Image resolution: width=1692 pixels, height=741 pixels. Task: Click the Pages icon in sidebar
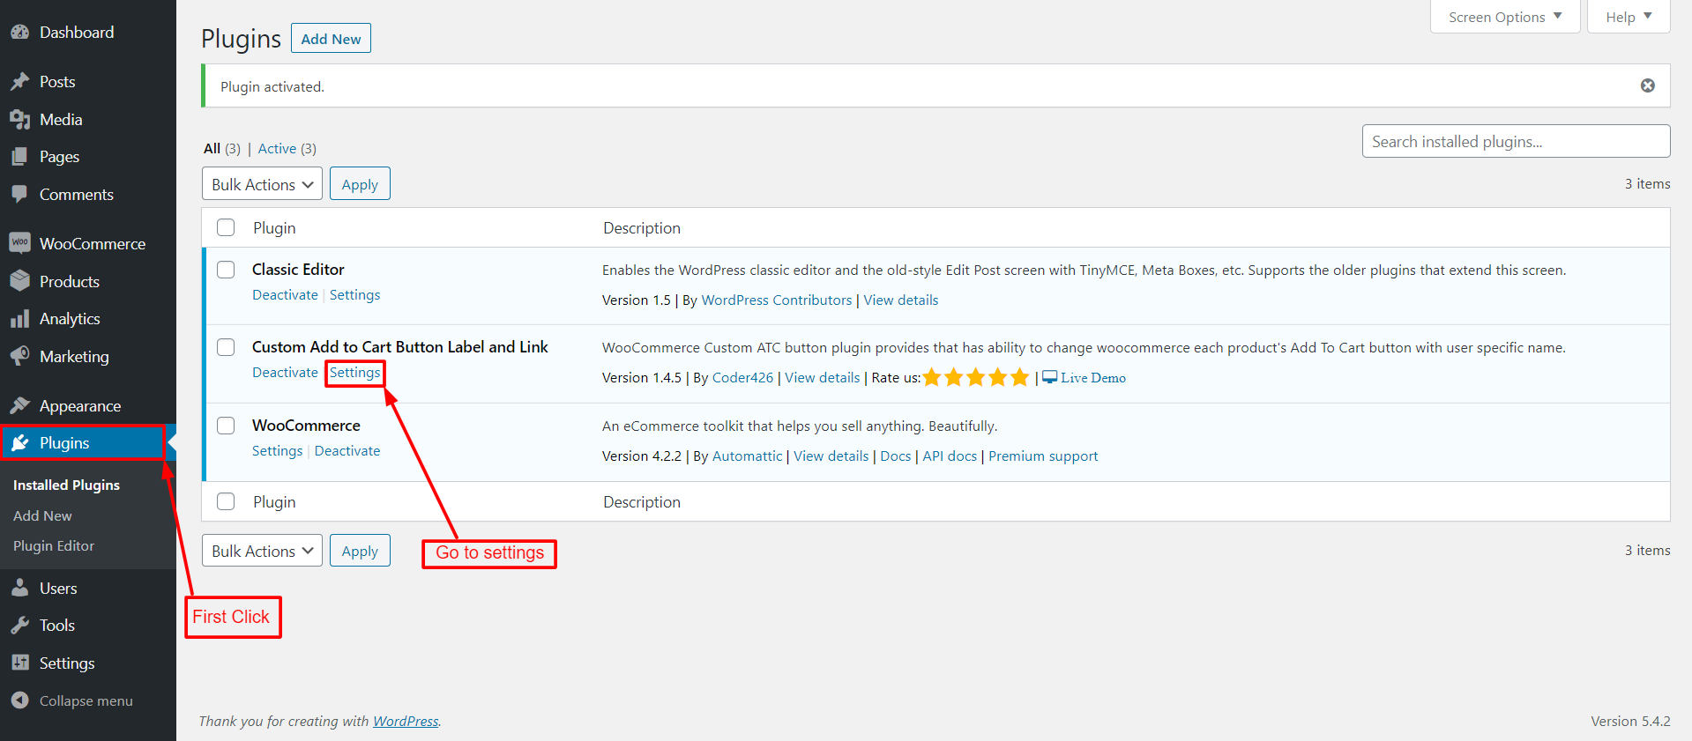tap(20, 157)
